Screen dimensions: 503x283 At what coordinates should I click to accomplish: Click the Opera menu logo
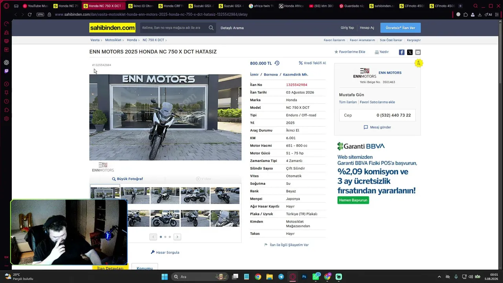click(6, 6)
